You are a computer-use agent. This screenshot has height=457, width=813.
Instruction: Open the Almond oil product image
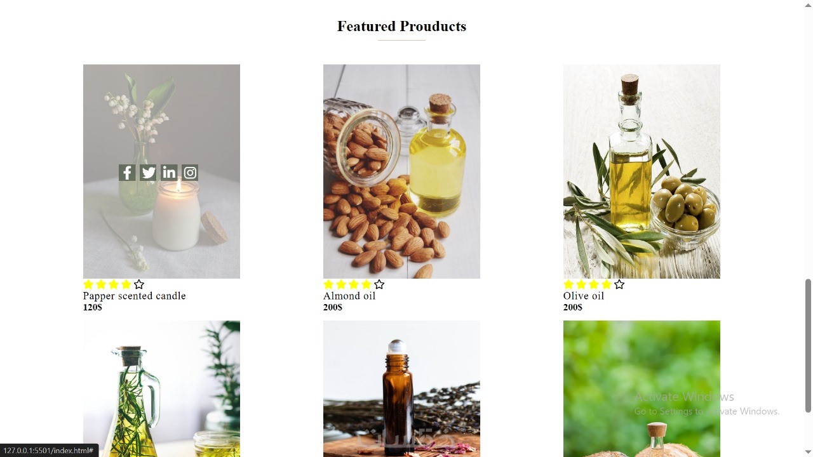point(401,171)
